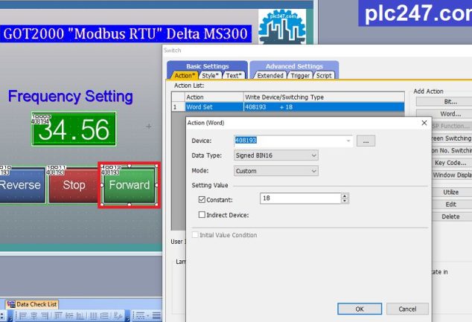Click the toolbar row up/down spinner
Viewport: 472px width, 322px height.
click(x=2, y=316)
